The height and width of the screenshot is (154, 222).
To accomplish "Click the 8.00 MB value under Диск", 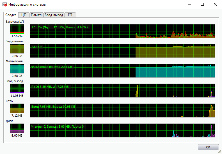I will pos(17,135).
